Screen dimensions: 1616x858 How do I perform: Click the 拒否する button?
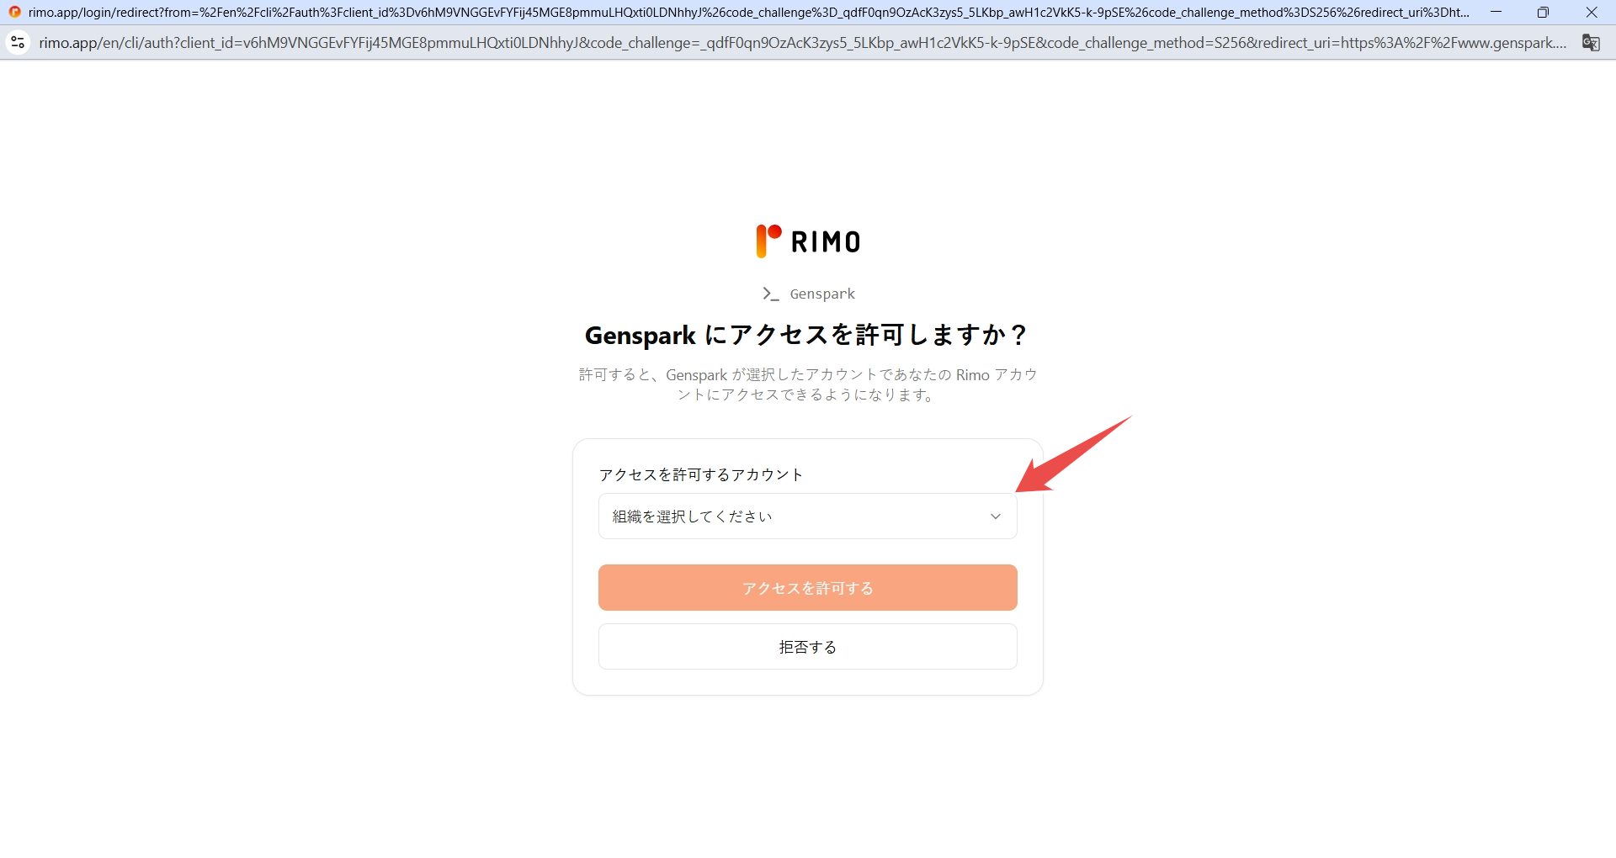point(807,646)
